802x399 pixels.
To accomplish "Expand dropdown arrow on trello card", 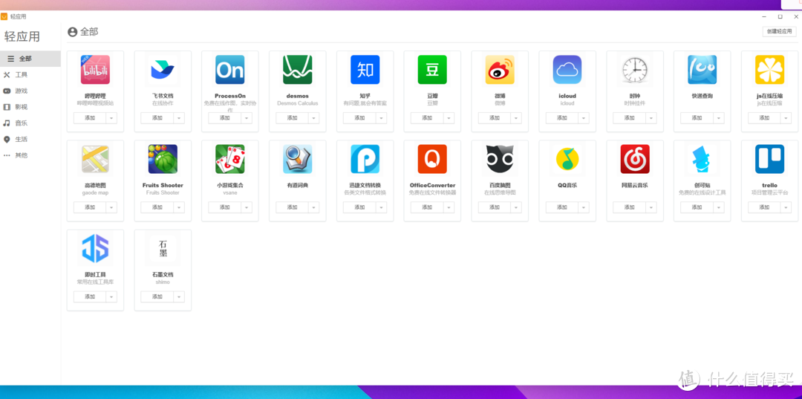I will click(x=786, y=208).
